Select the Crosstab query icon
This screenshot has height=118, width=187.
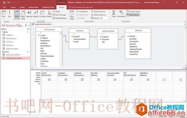(42, 14)
